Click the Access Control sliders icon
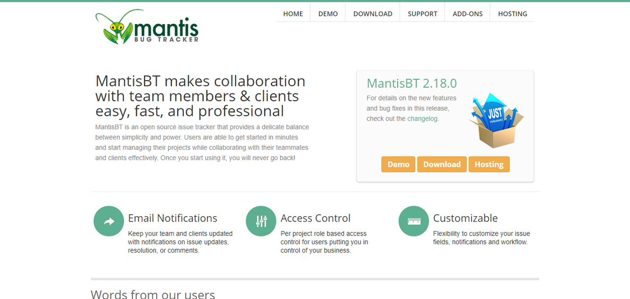Viewport: 630px width, 299px height. [261, 221]
